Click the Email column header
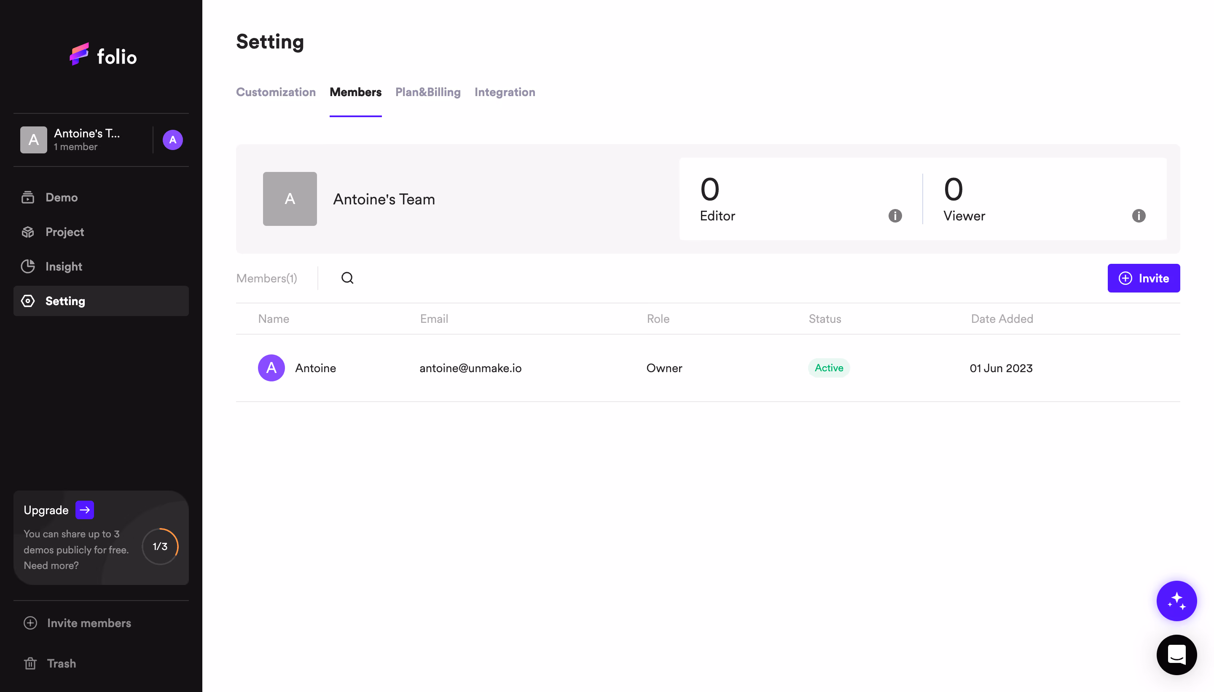 tap(434, 319)
